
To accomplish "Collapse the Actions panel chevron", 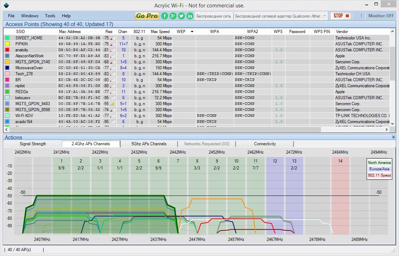I will coord(393,137).
